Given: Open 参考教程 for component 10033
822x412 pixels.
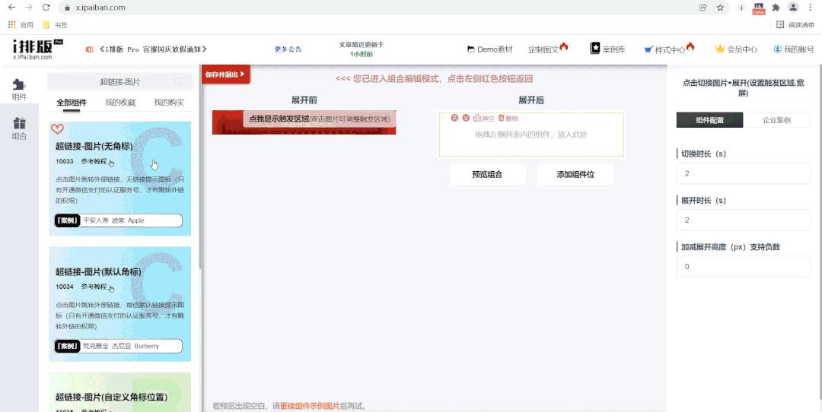Looking at the screenshot, I should click(x=97, y=162).
